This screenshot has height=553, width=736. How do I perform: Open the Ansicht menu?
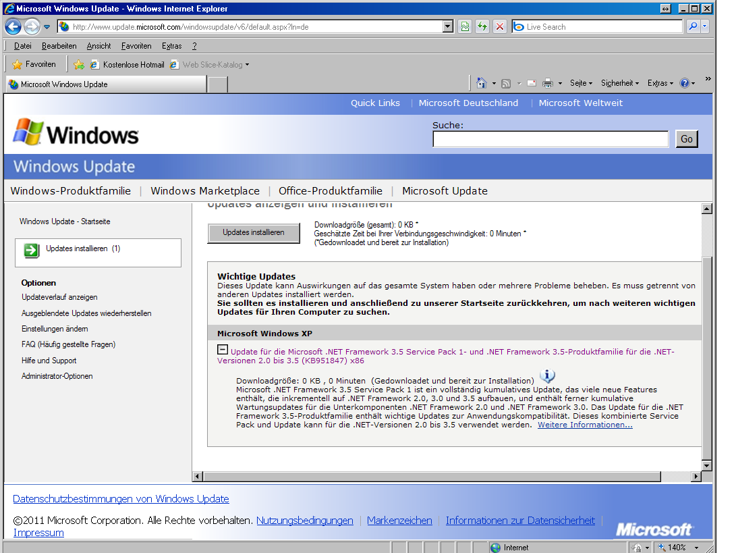[99, 46]
